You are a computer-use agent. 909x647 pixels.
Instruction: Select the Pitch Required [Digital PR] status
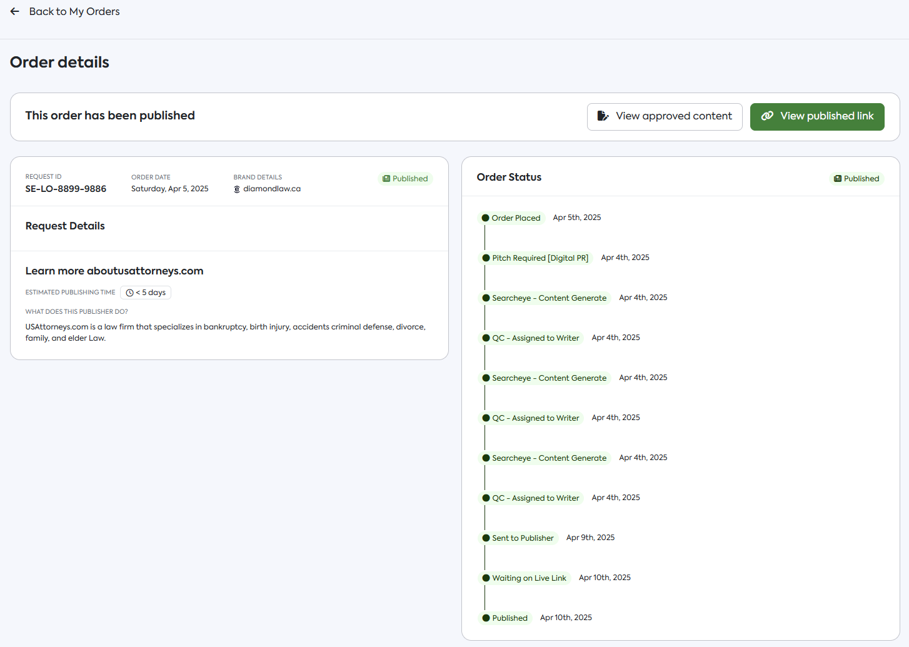coord(540,258)
